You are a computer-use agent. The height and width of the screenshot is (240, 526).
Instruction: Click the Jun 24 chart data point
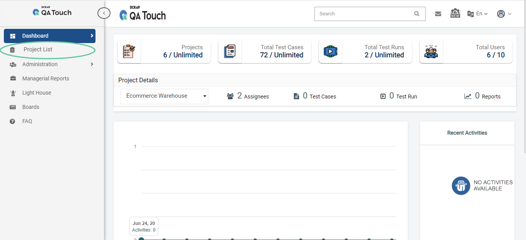[141, 239]
